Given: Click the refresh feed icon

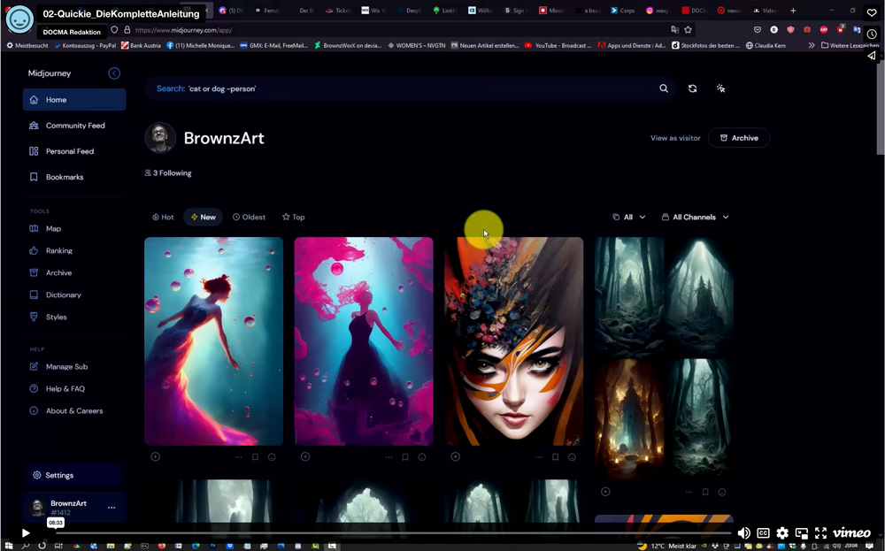Looking at the screenshot, I should (692, 88).
